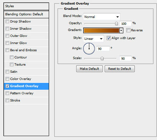Open the gradient picker arrow
The width and height of the screenshot is (157, 140).
[121, 31]
